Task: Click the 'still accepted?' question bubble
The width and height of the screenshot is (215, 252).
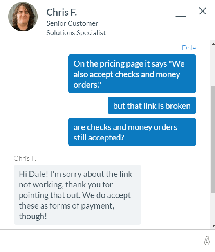Action: [132, 132]
